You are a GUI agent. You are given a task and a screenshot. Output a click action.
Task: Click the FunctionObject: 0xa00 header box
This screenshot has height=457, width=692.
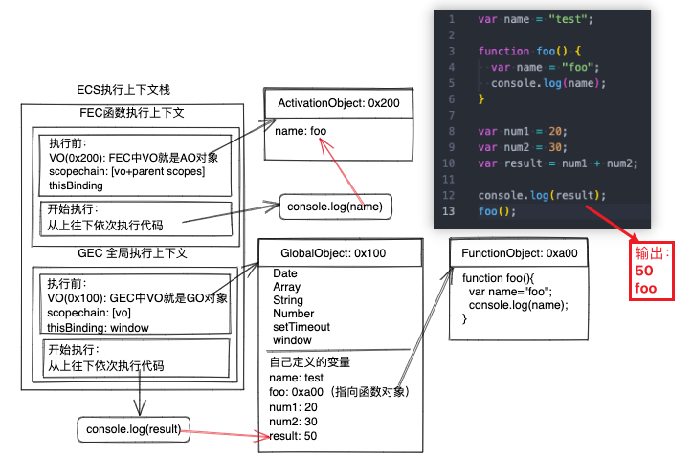(520, 253)
